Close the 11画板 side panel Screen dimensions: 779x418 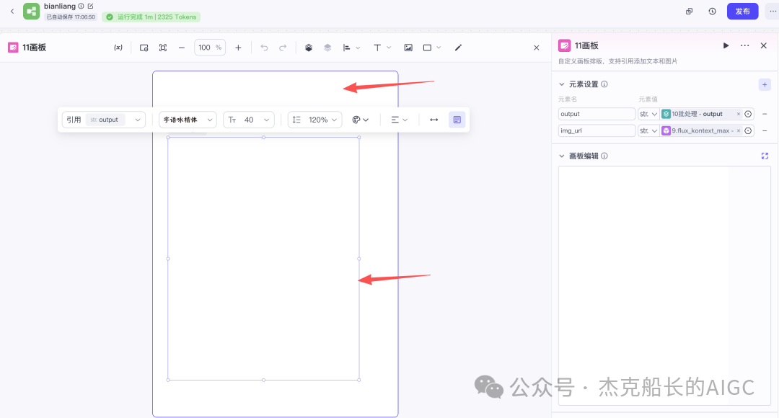point(764,45)
